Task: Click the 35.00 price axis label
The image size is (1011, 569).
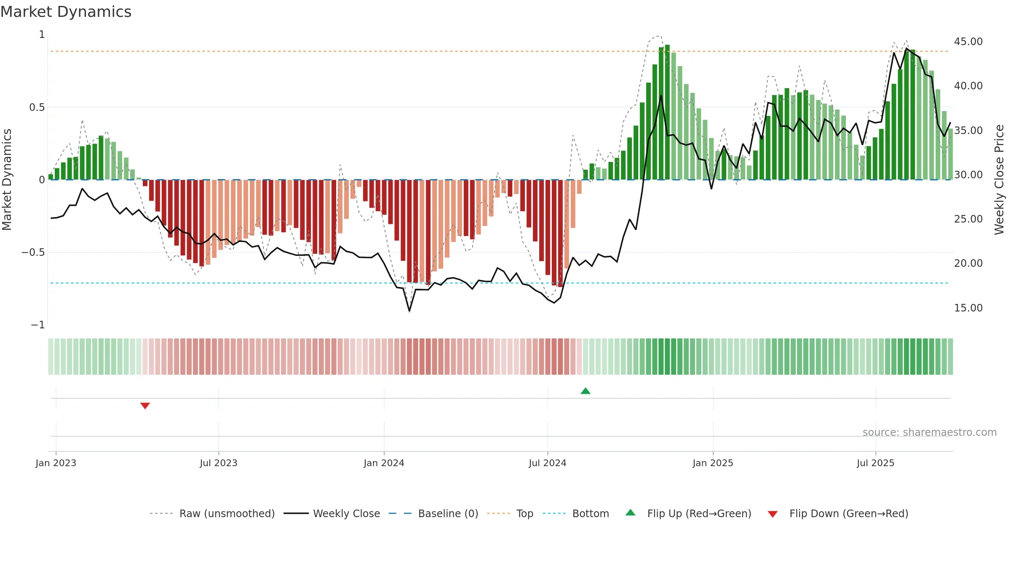Action: pyautogui.click(x=968, y=131)
